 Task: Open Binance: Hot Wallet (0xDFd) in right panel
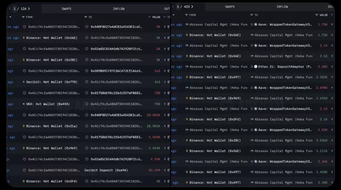click(x=215, y=119)
